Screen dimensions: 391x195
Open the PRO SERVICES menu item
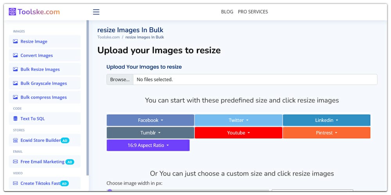(253, 12)
